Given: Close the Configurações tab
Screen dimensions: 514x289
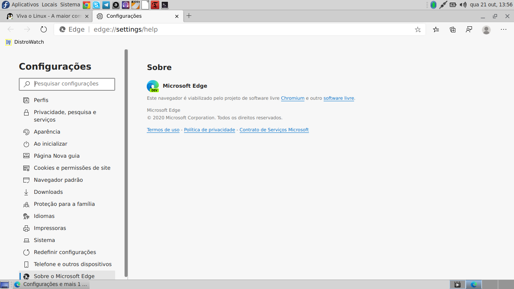Looking at the screenshot, I should (x=177, y=16).
